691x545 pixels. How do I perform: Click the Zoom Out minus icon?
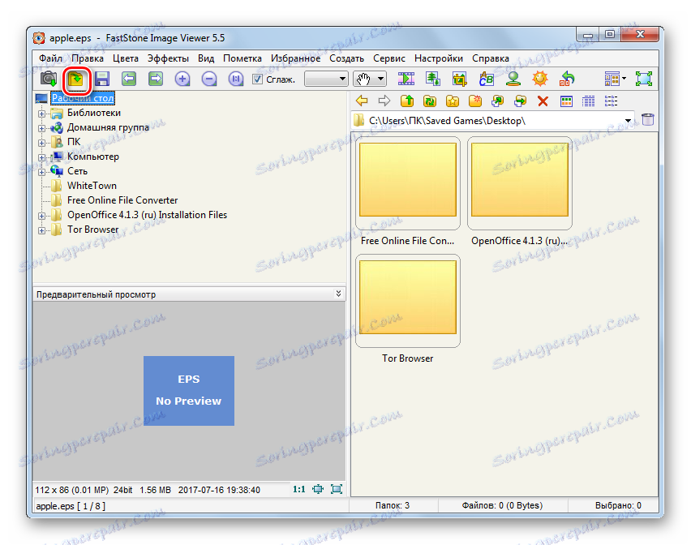(x=209, y=79)
